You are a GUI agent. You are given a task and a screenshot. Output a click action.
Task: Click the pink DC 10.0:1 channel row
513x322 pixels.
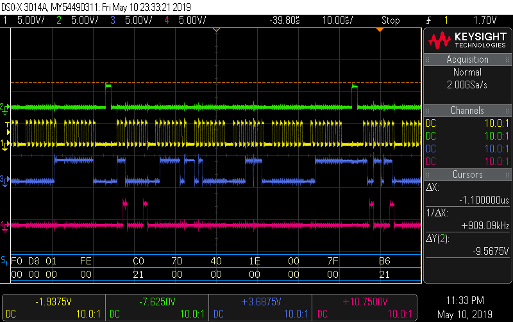[x=467, y=162]
